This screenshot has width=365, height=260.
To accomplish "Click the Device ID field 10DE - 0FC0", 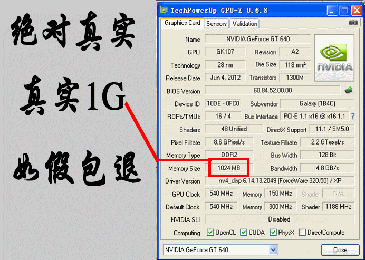I will click(x=223, y=103).
